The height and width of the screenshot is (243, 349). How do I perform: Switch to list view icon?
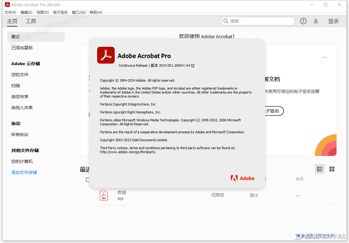click(320, 169)
